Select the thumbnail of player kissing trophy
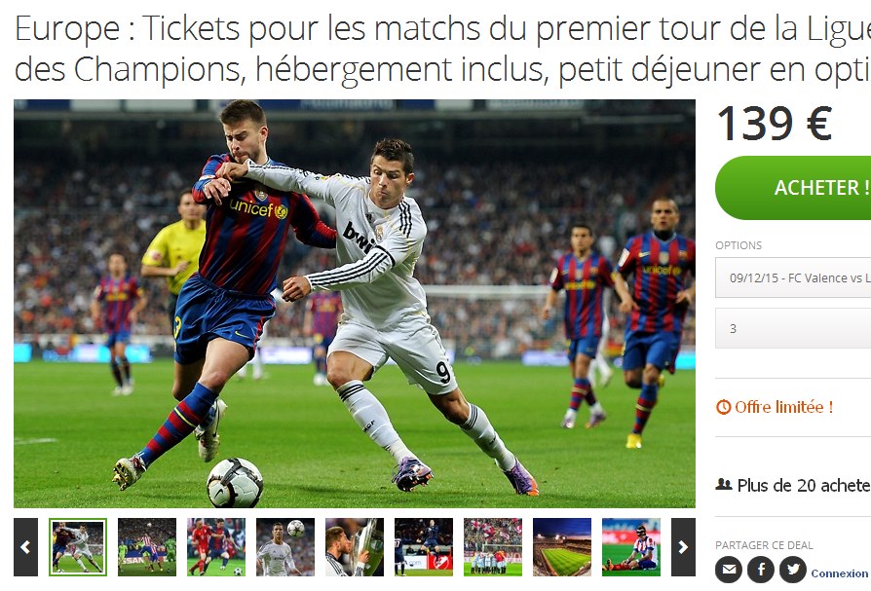871x591 pixels. pos(355,547)
